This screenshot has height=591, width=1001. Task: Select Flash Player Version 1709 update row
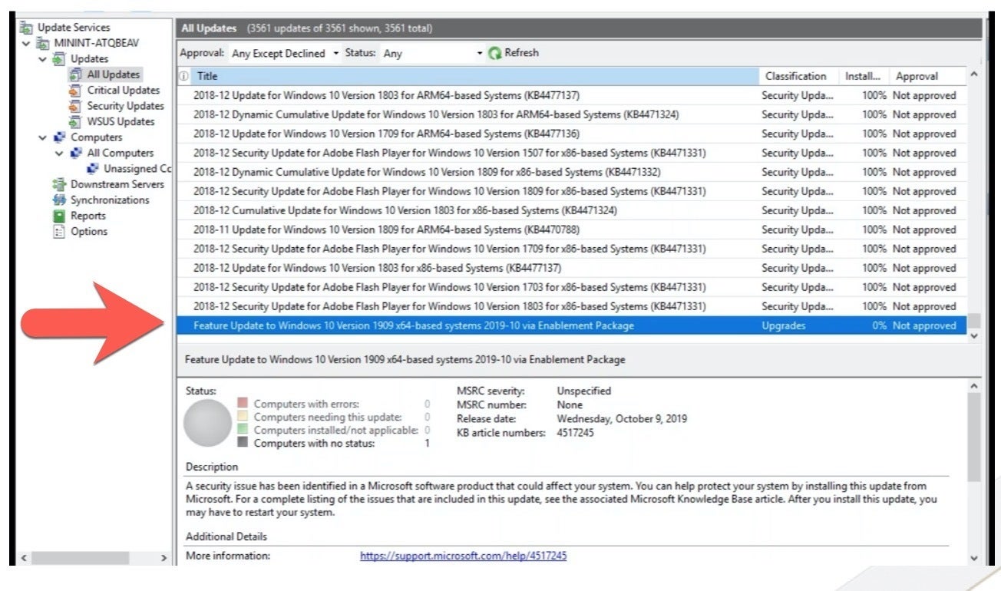(x=571, y=249)
